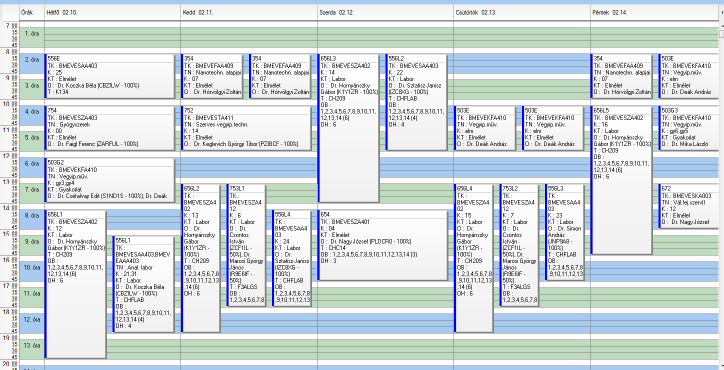Select Friday's 656L5 lab block

[621, 180]
